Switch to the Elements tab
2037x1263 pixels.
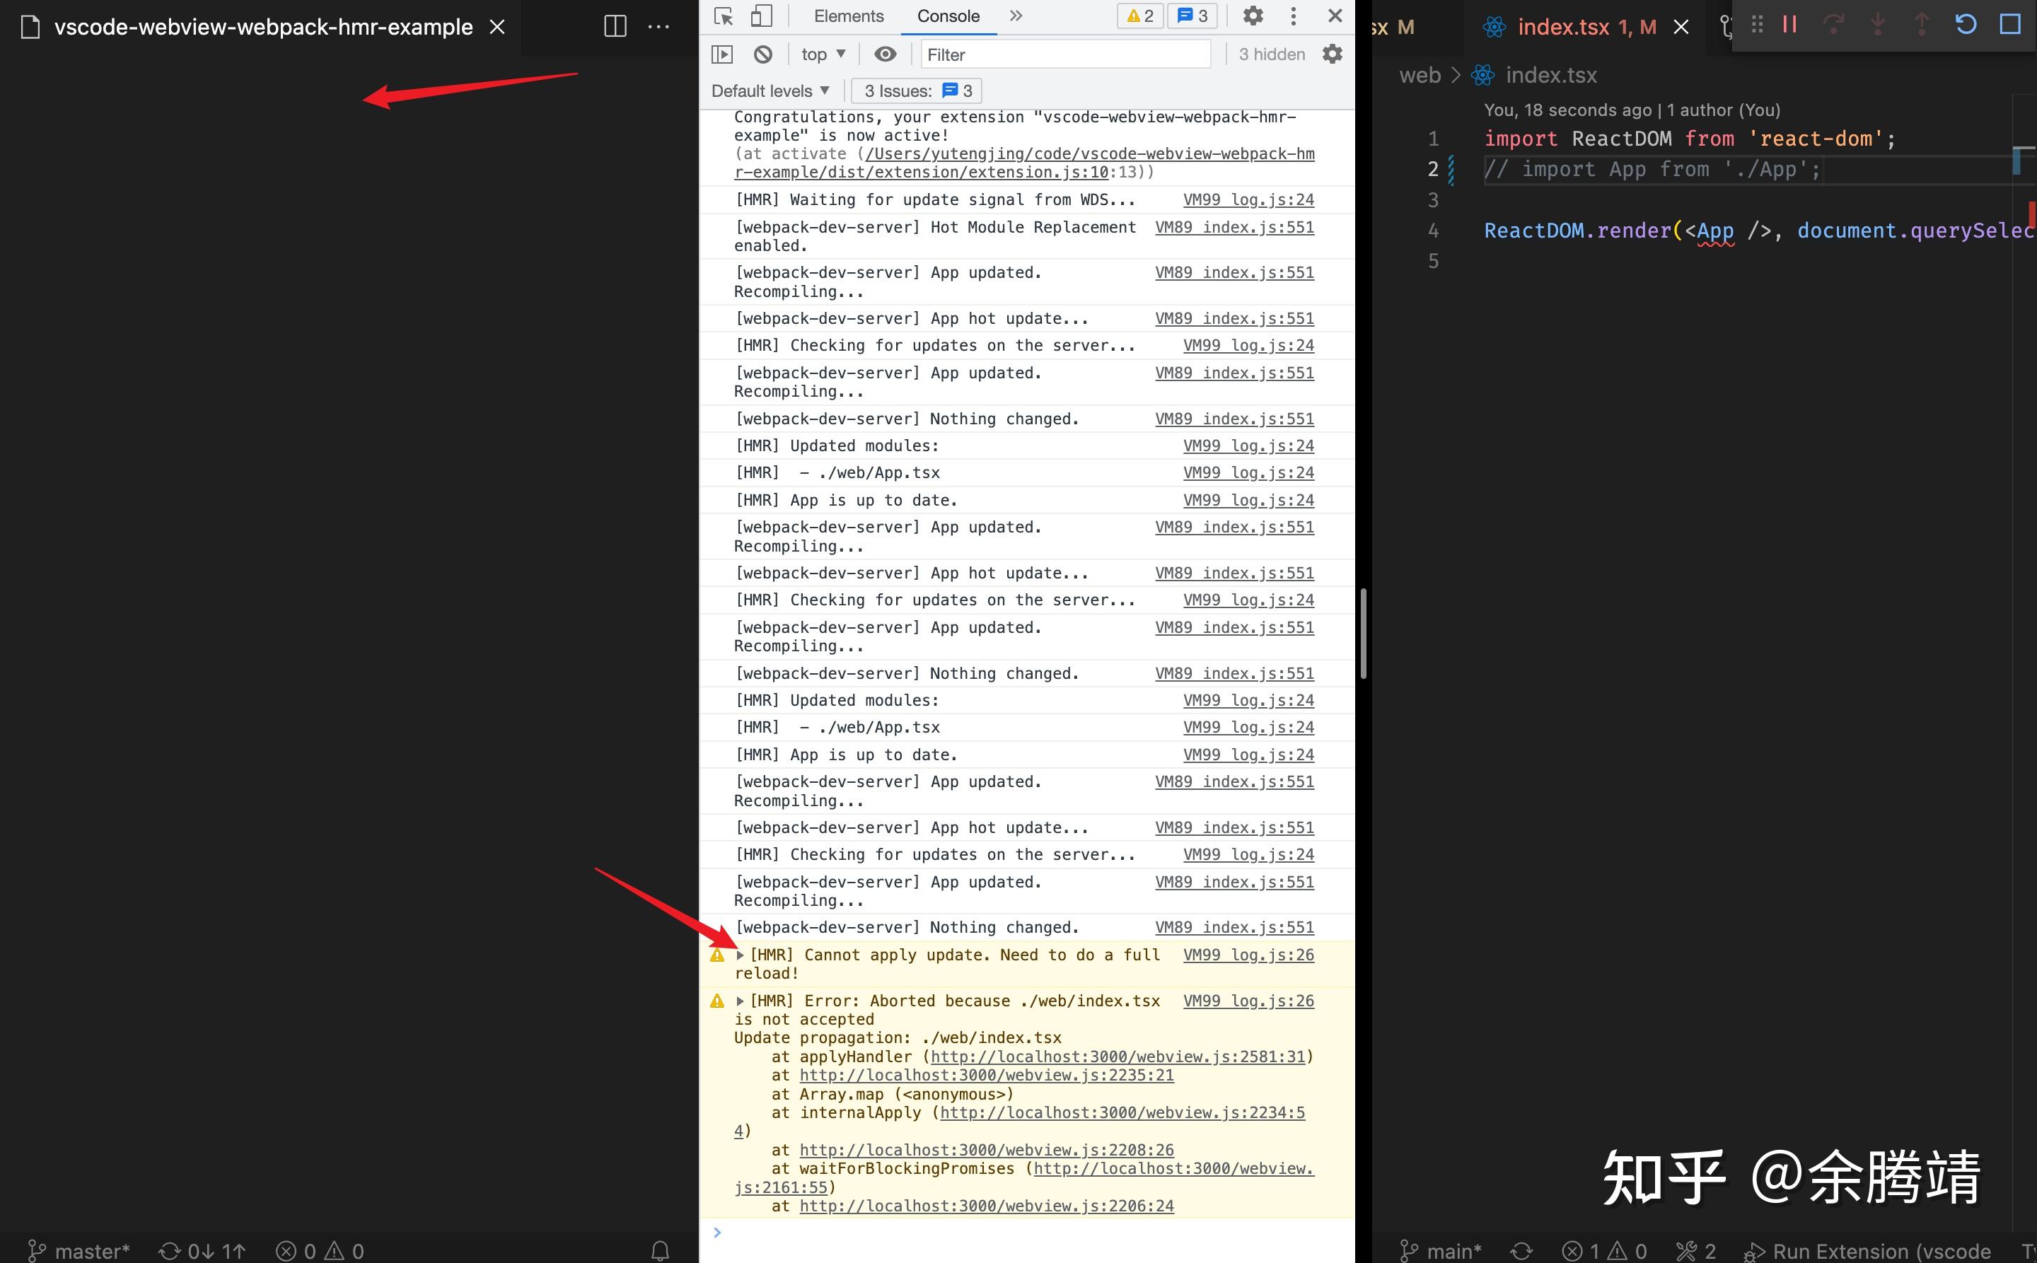(848, 16)
